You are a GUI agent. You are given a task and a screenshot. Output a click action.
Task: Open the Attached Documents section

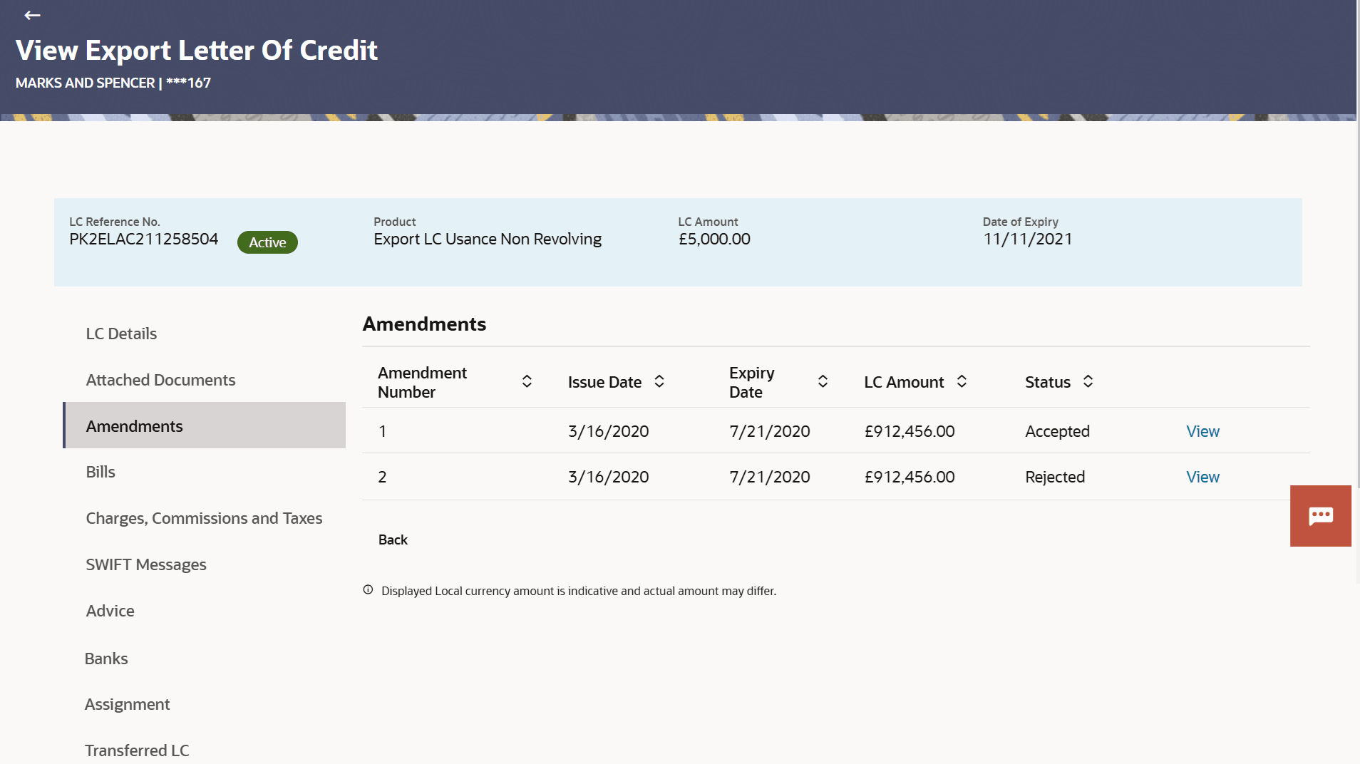click(x=160, y=380)
